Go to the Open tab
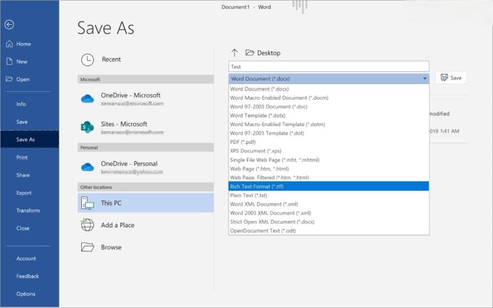The width and height of the screenshot is (493, 308). (x=29, y=79)
